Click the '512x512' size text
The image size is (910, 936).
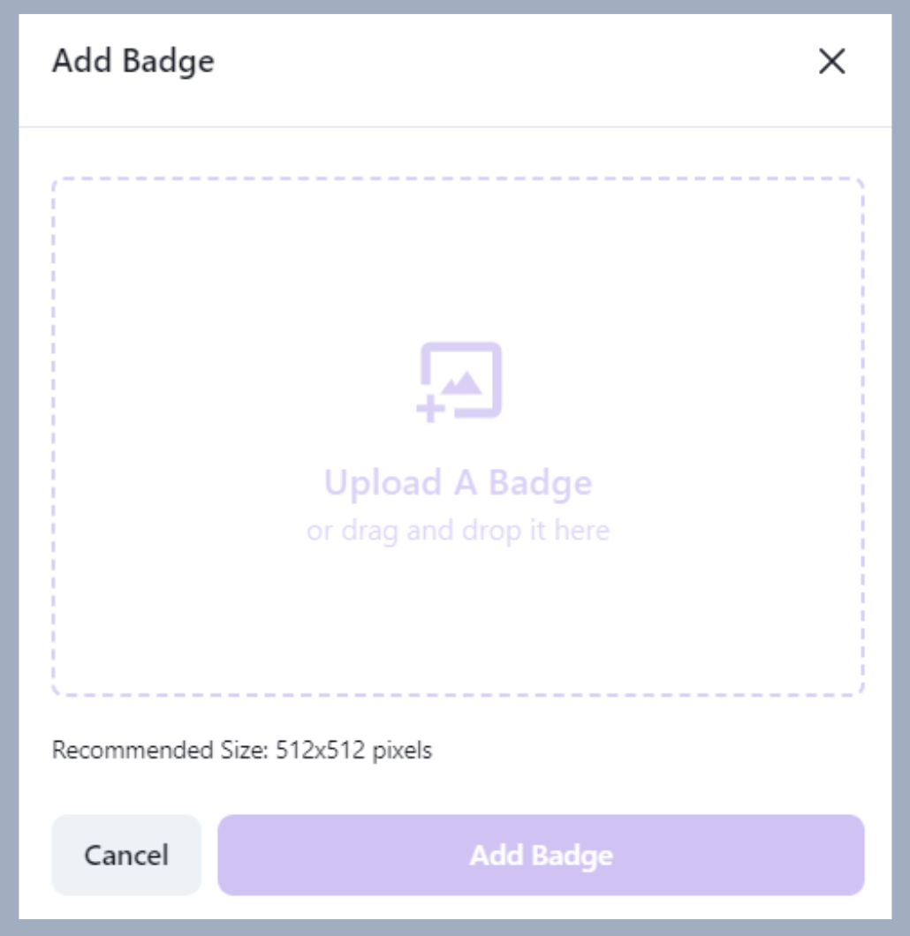click(x=320, y=750)
